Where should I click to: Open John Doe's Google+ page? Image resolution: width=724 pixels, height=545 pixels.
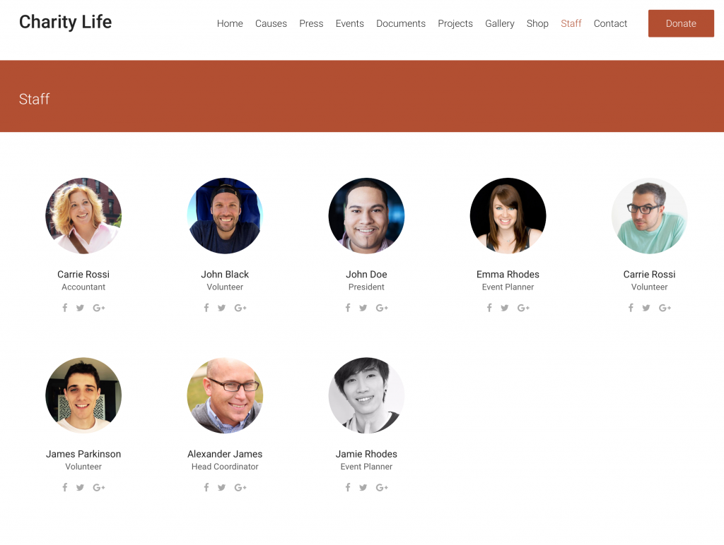coord(382,308)
